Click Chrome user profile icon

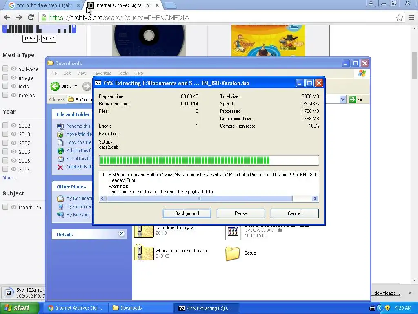tap(371, 4)
